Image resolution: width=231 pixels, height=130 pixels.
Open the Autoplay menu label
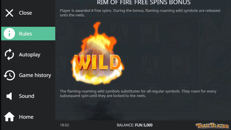[x=29, y=55]
